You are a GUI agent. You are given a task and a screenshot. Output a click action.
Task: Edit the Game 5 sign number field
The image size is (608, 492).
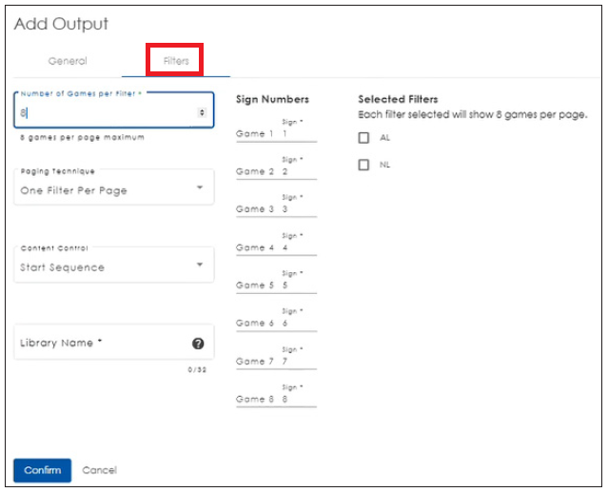pyautogui.click(x=298, y=285)
